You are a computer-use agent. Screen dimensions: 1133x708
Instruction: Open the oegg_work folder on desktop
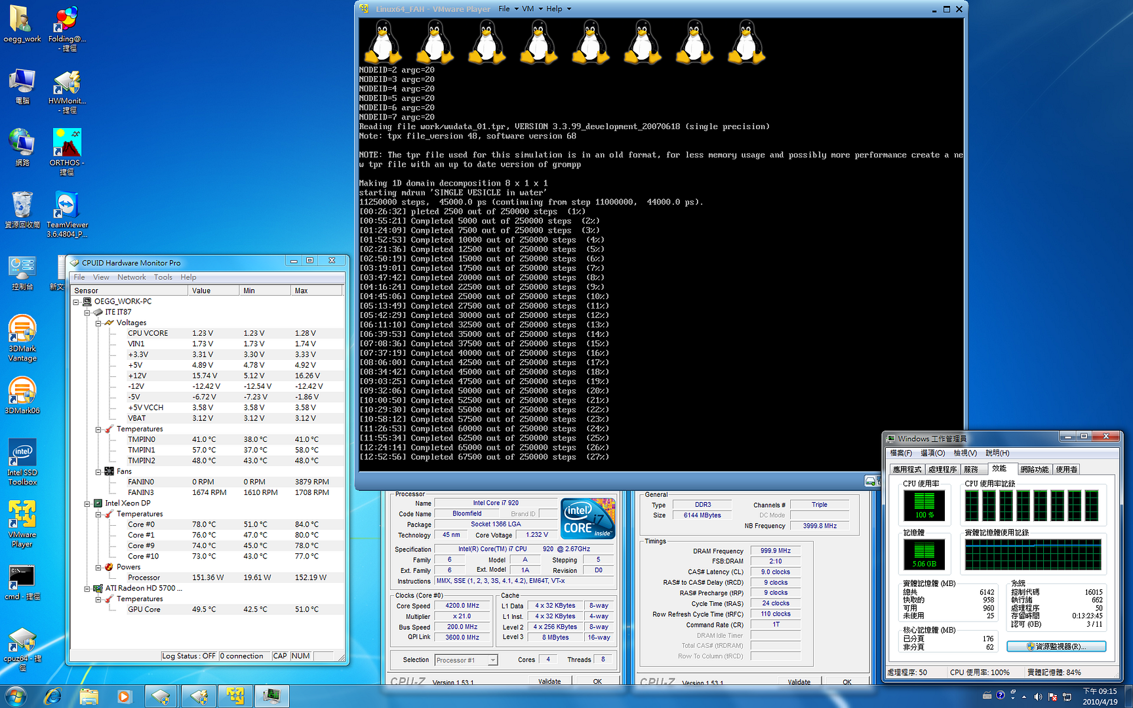point(22,24)
